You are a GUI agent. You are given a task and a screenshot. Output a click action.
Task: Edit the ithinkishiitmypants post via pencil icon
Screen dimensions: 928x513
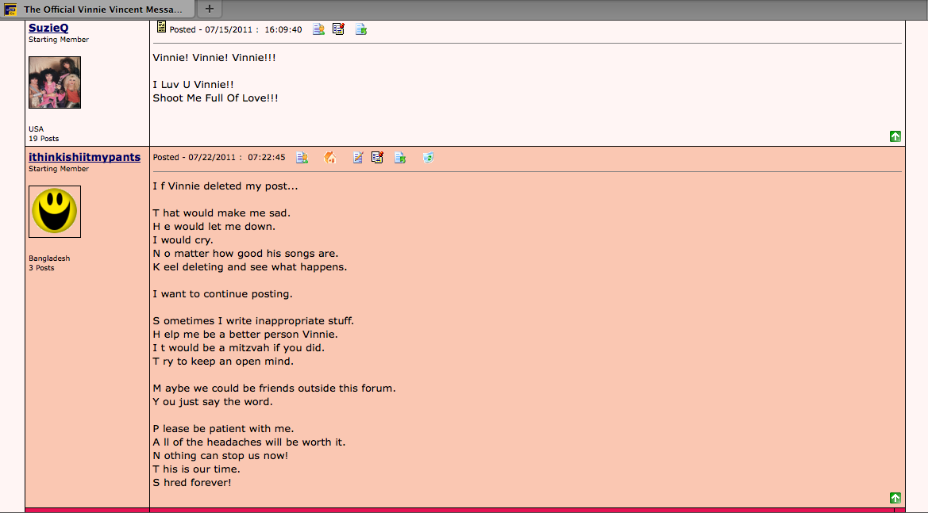point(358,158)
